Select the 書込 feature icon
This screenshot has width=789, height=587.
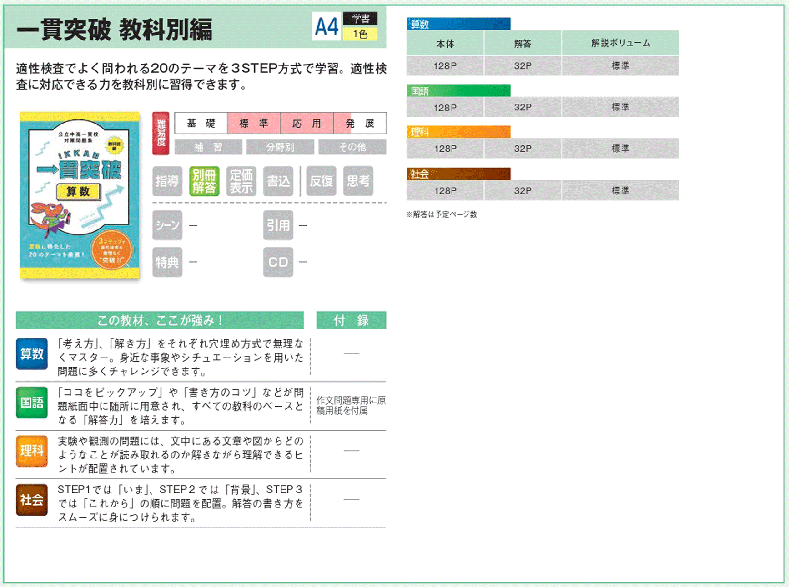(x=278, y=181)
